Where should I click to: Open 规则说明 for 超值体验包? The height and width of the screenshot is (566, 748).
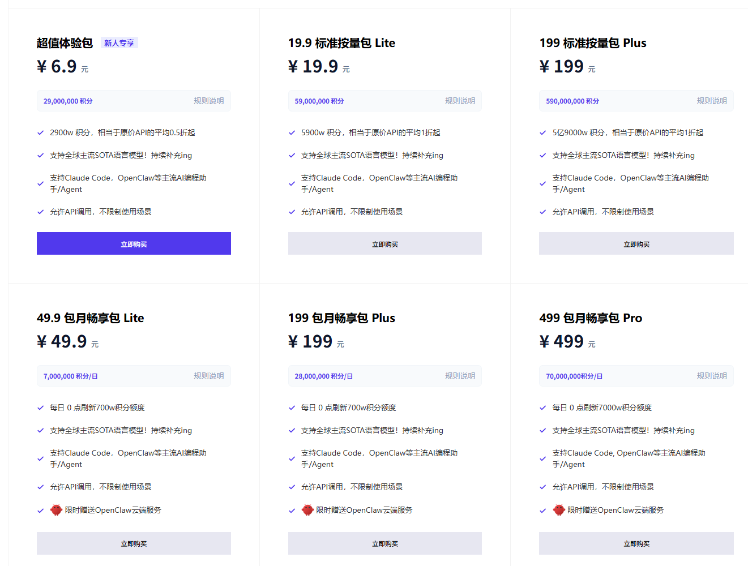[x=210, y=100]
